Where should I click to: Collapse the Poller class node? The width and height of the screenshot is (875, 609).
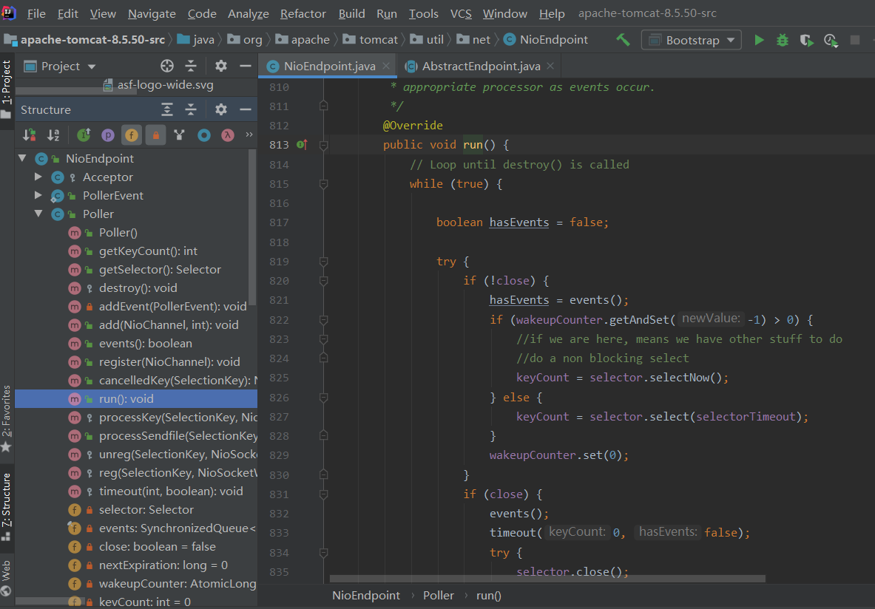pos(38,214)
